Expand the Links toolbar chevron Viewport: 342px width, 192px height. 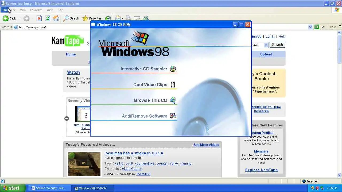[x=340, y=26]
